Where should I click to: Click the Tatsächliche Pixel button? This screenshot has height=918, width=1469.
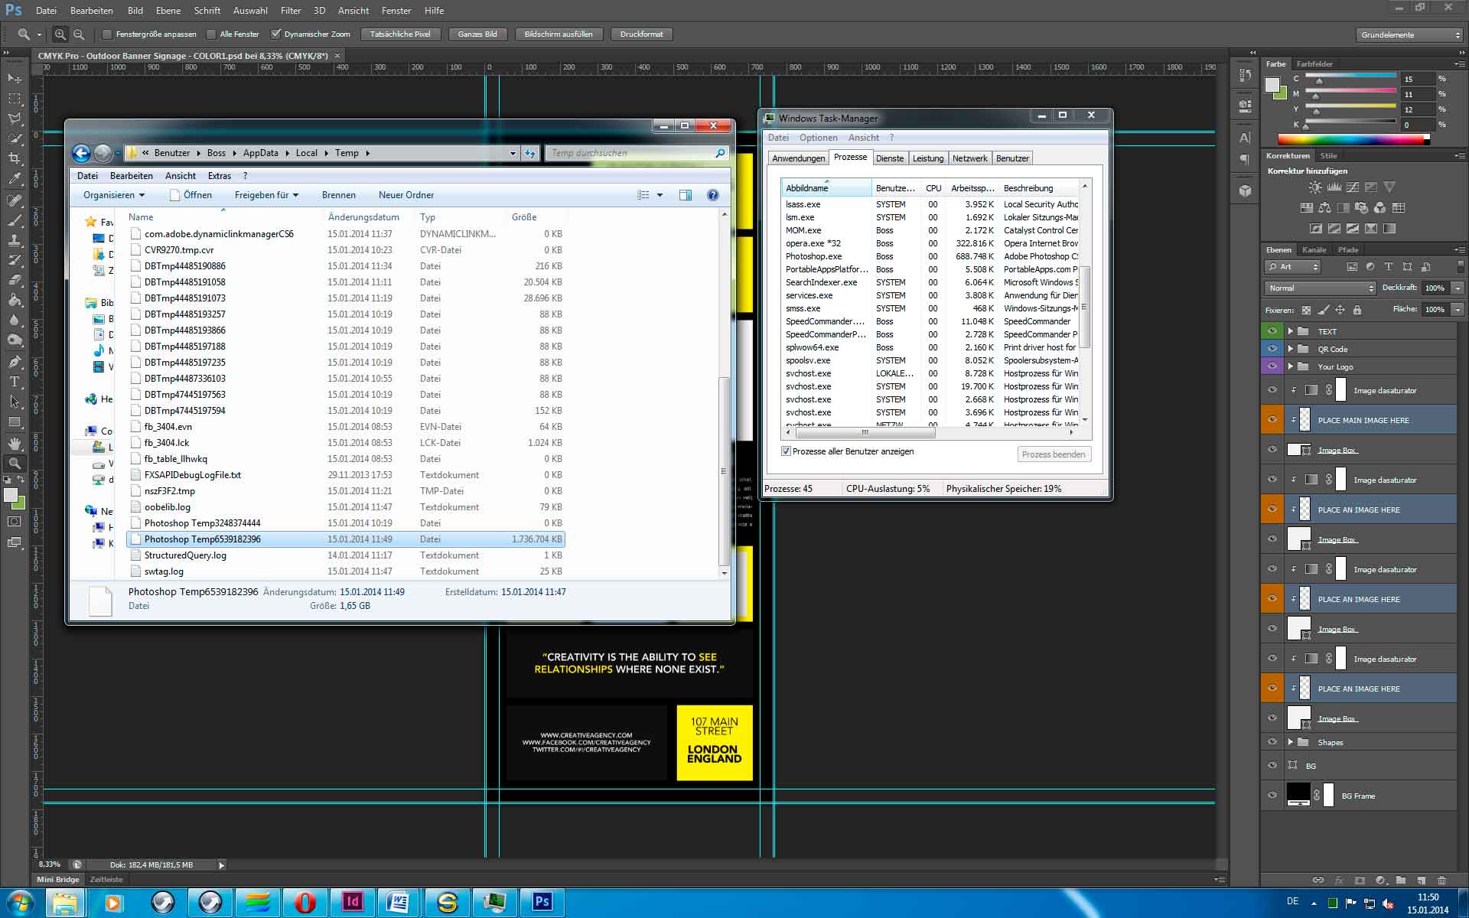(400, 34)
